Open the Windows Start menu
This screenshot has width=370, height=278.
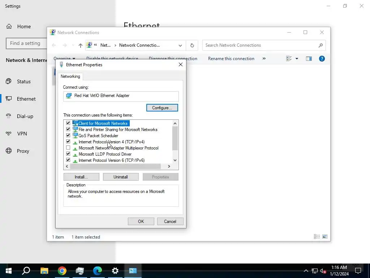pyautogui.click(x=9, y=271)
